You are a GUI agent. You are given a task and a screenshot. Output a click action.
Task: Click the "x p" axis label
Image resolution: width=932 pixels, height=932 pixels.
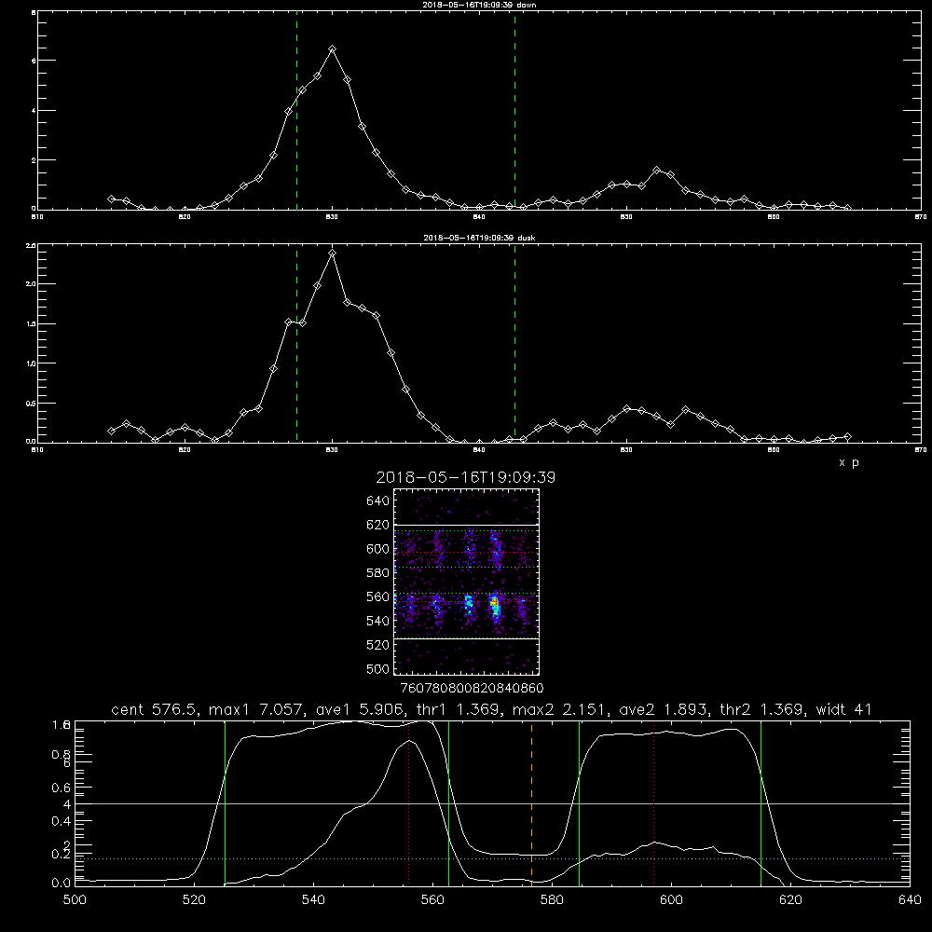click(x=848, y=462)
